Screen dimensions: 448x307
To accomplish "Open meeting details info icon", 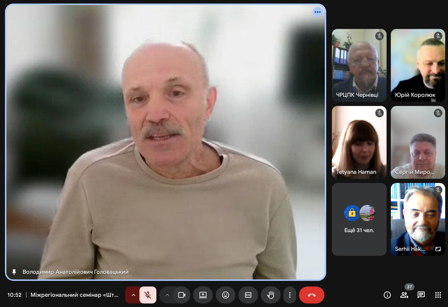I will point(387,295).
